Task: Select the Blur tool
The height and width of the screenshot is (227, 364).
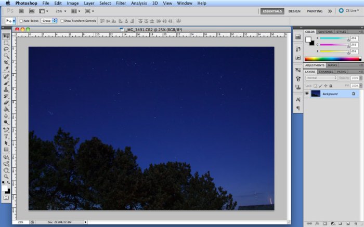Action: click(x=6, y=116)
